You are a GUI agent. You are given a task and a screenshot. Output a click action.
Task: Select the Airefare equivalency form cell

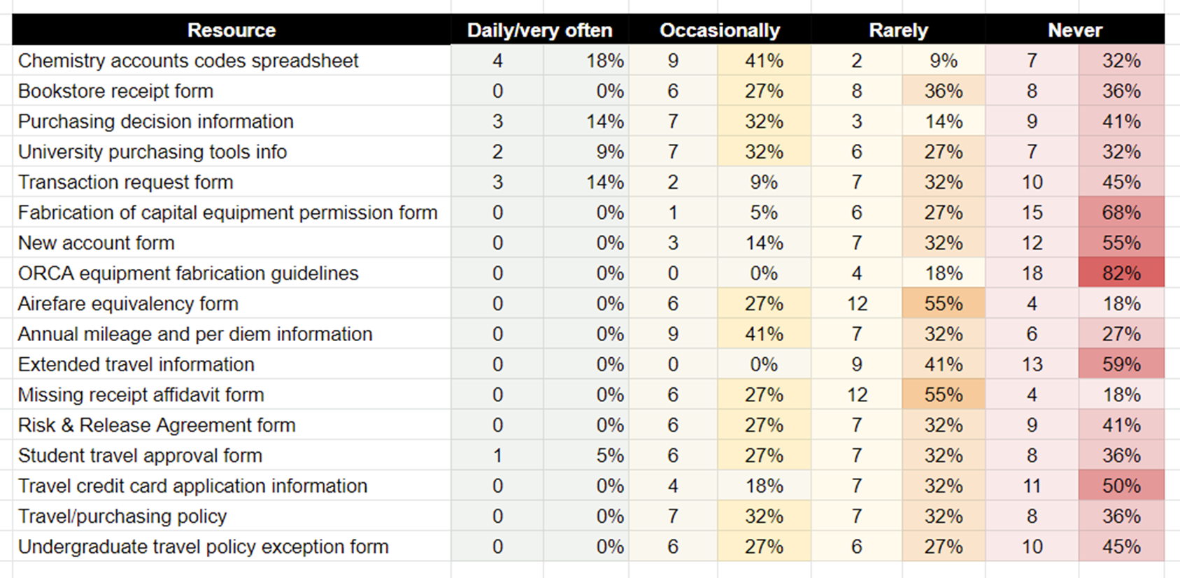[x=128, y=303]
